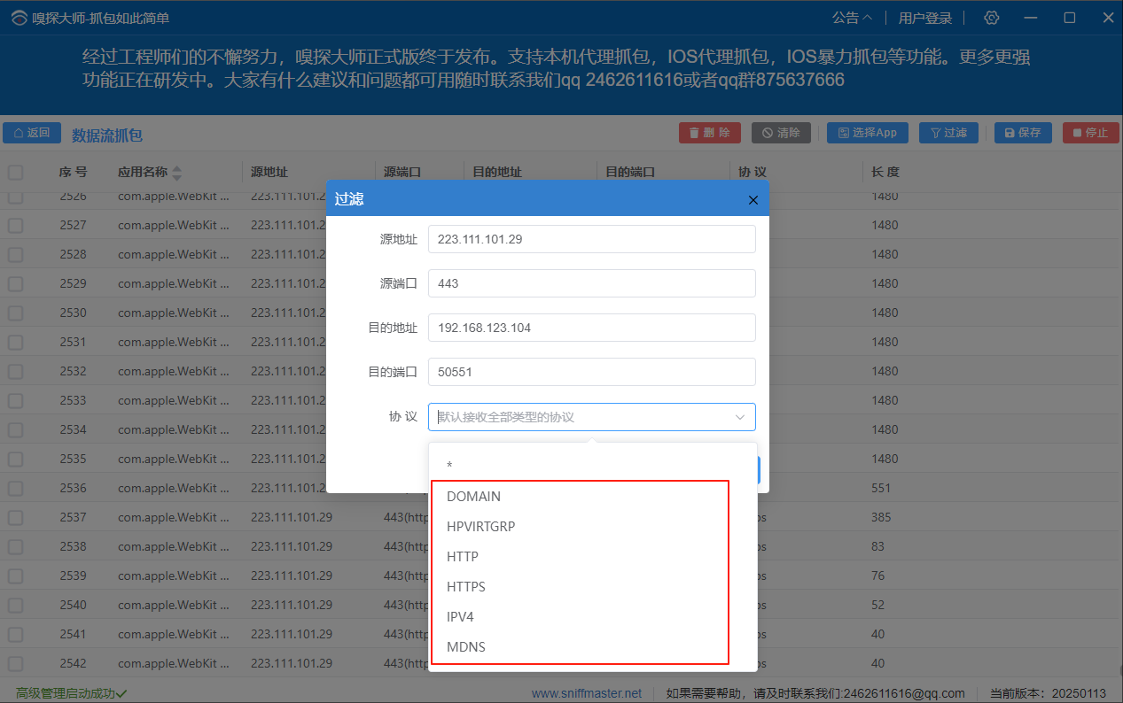Screen dimensions: 1123x703
Task: Collapse protocol dropdown via chevron arrow
Action: [740, 417]
